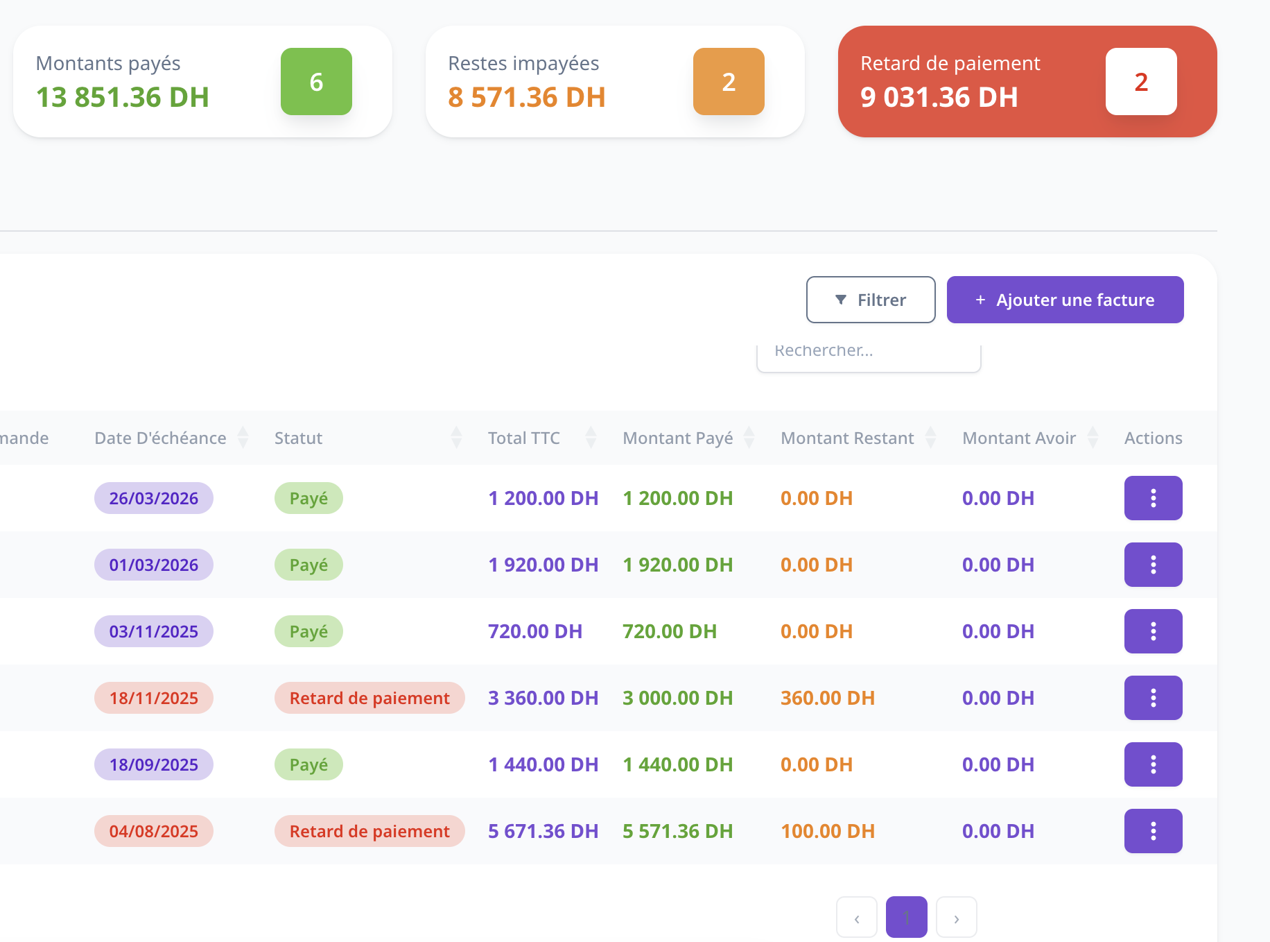Open actions menu for 18/11/2025 invoice
Viewport: 1270px width, 942px height.
1153,698
